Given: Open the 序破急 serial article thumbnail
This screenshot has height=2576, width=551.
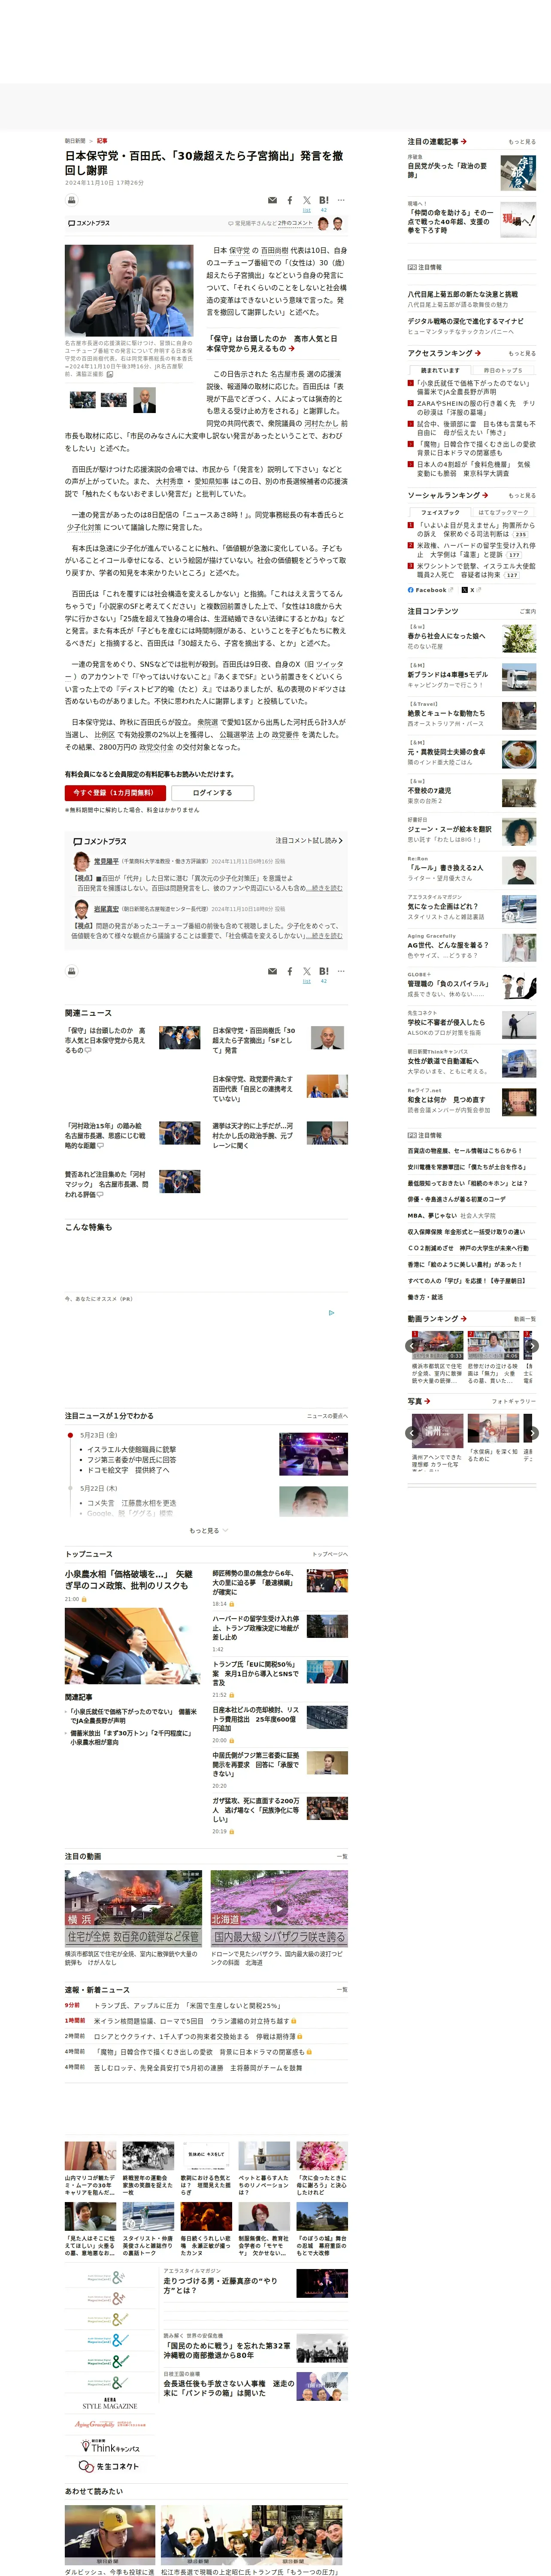Looking at the screenshot, I should pos(518,172).
